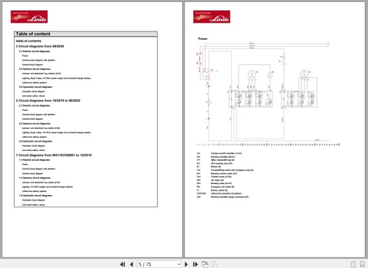Open '1.2 Options circuit diagrams' entry
The image size is (368, 268).
coord(34,178)
